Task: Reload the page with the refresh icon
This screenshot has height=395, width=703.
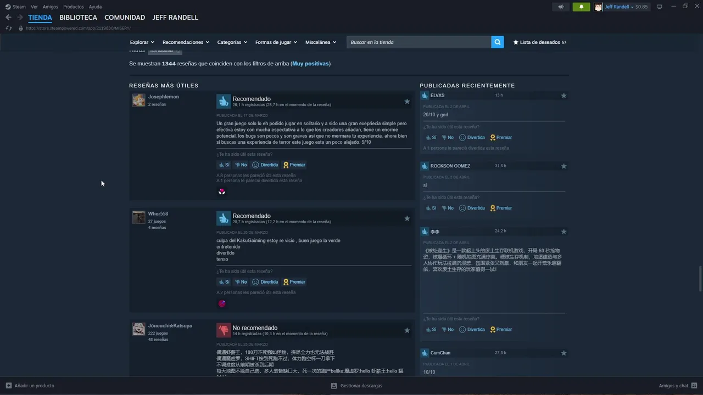Action: coord(8,28)
